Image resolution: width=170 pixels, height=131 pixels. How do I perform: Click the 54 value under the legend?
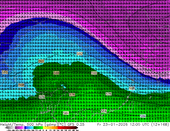pyautogui.click(x=77, y=130)
